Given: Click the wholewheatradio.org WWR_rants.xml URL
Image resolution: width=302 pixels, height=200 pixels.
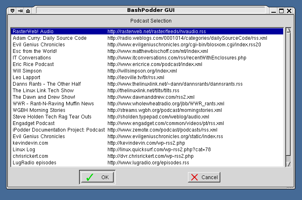Looking at the screenshot, I should tap(166, 104).
